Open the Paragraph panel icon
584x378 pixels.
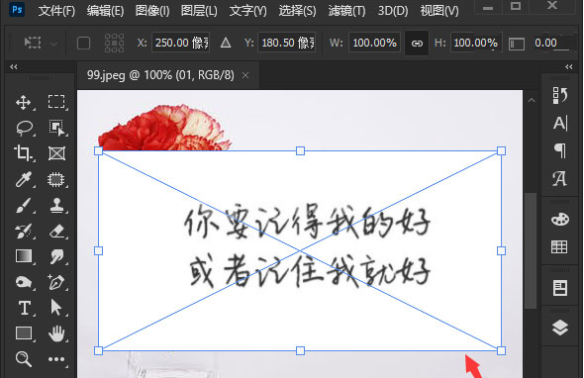560,150
